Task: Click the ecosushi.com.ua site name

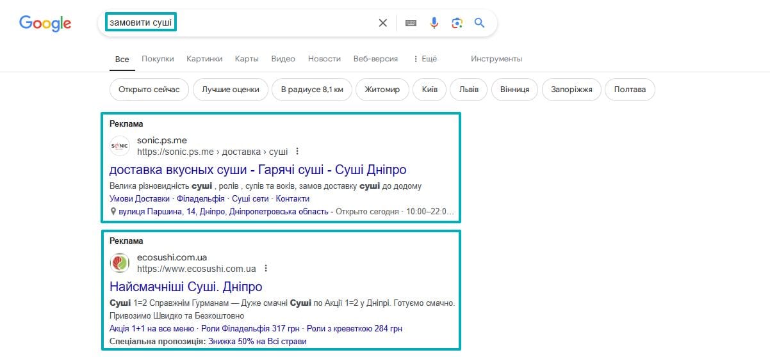Action: 172,257
